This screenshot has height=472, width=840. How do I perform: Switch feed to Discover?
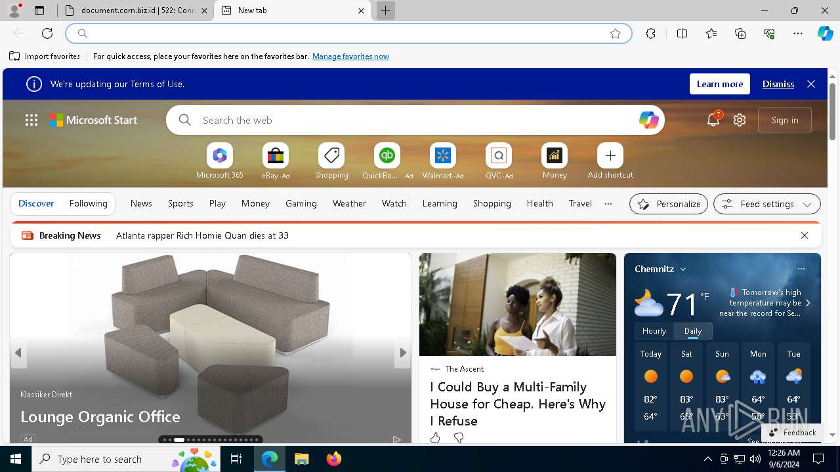36,203
